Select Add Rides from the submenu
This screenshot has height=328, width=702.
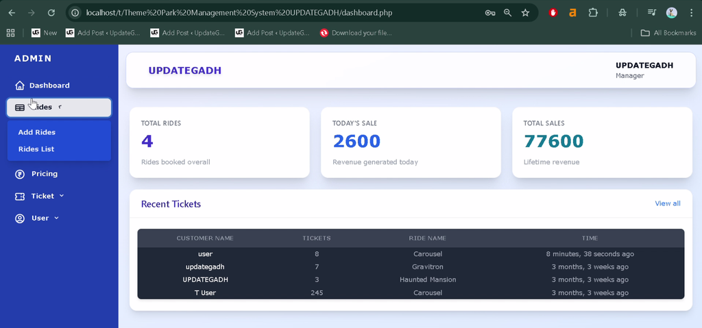[x=37, y=132]
